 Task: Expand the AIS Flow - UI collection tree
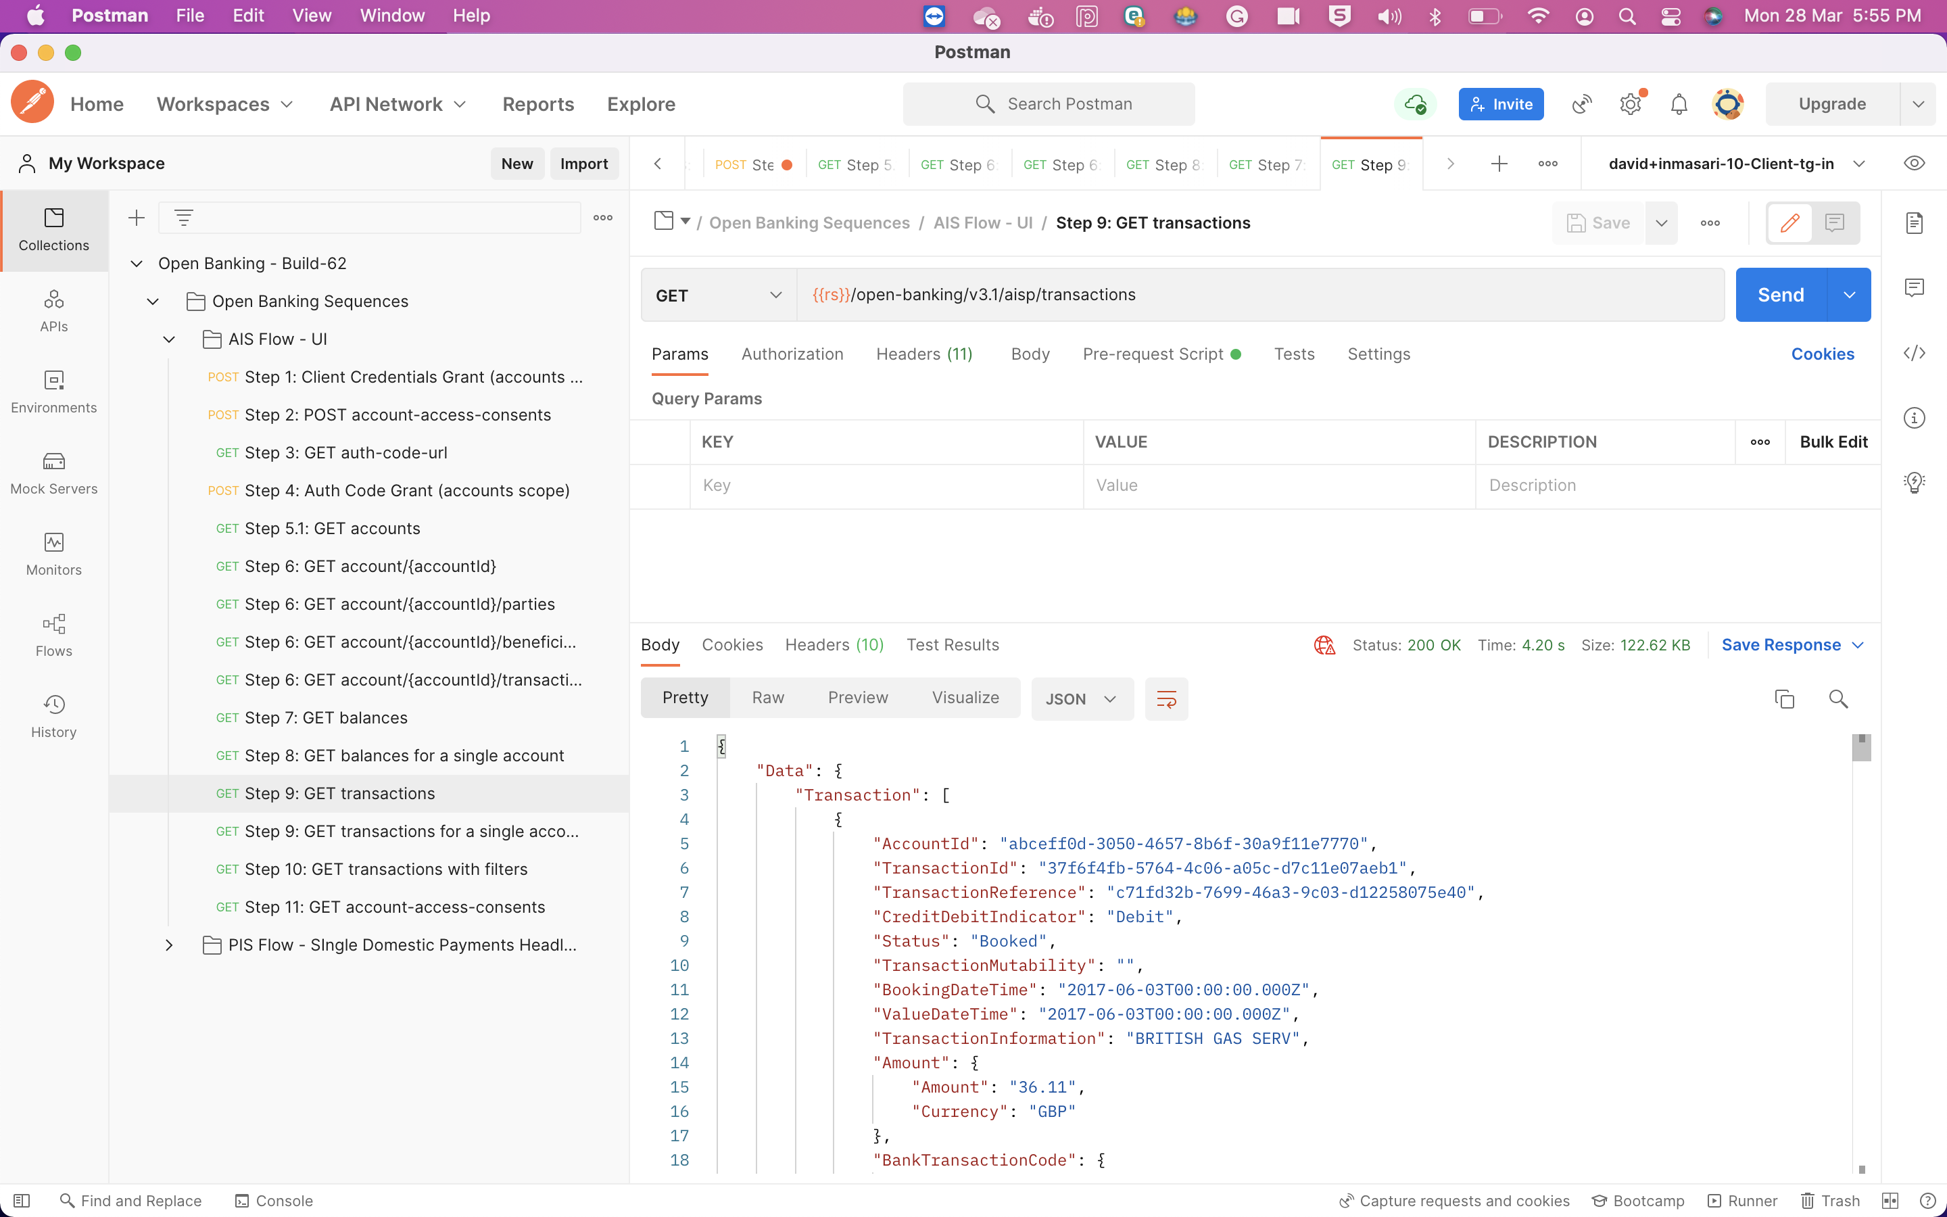(x=170, y=338)
